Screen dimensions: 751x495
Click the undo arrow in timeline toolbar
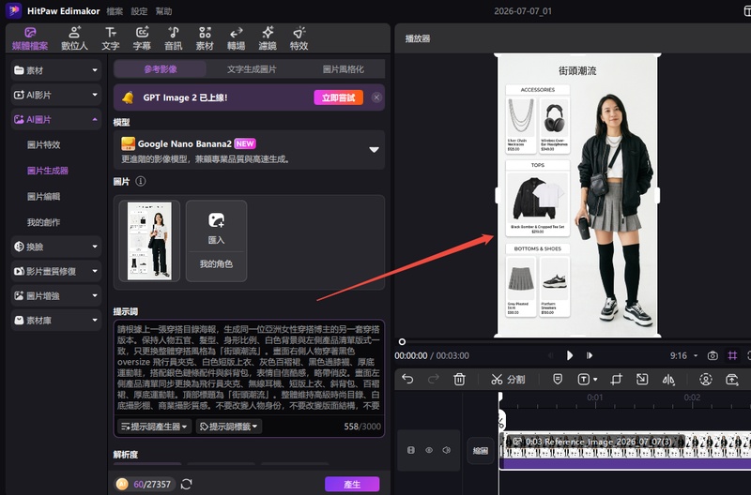pos(407,380)
